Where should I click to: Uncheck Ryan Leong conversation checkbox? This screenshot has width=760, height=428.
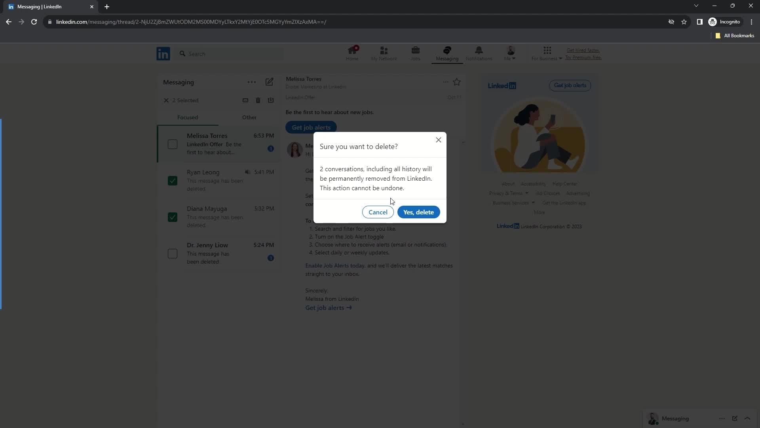(x=173, y=181)
